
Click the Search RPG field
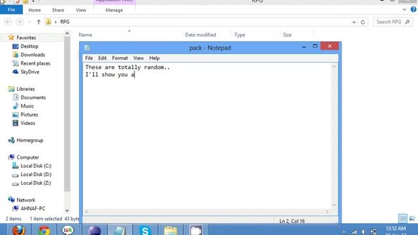click(393, 22)
